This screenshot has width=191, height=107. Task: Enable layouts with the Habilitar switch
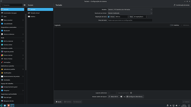172,25
